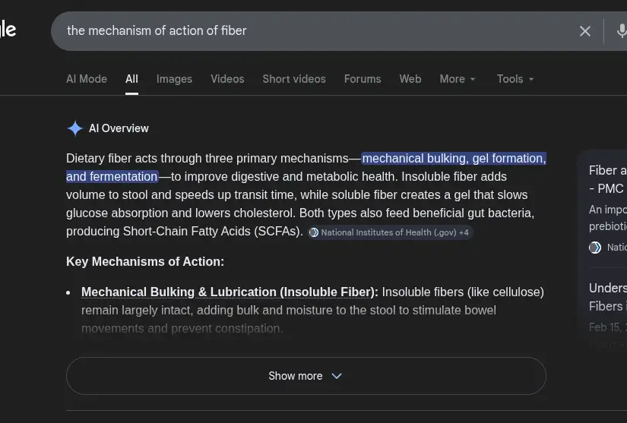
Task: Open the Tools dropdown
Action: point(515,79)
